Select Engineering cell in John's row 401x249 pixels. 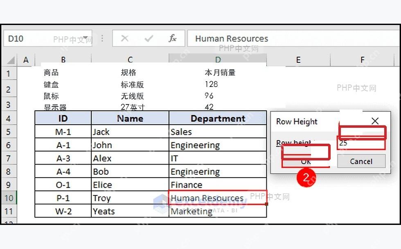(218, 145)
